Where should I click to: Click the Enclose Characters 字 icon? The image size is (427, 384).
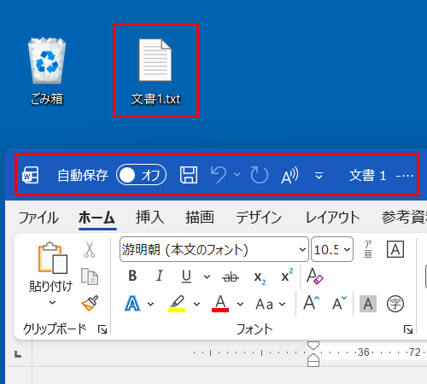pos(395,304)
